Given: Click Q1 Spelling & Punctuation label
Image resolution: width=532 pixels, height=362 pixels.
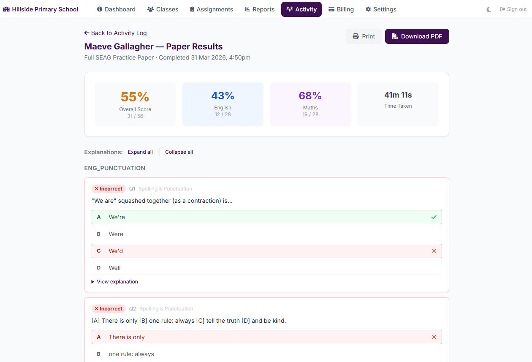Looking at the screenshot, I should [x=165, y=189].
